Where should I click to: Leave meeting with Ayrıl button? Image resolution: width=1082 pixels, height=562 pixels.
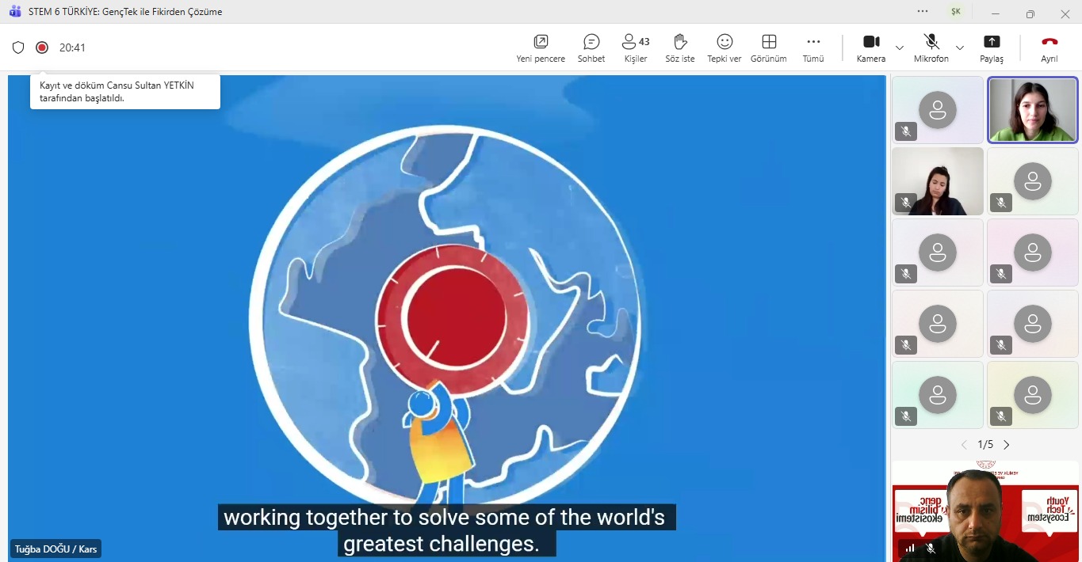(1050, 47)
